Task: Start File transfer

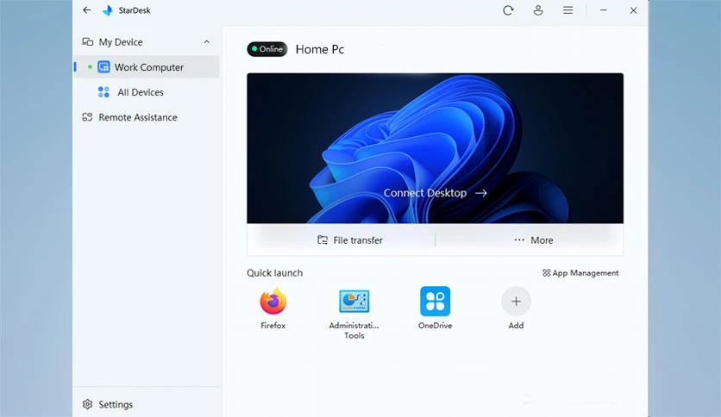Action: pyautogui.click(x=350, y=240)
